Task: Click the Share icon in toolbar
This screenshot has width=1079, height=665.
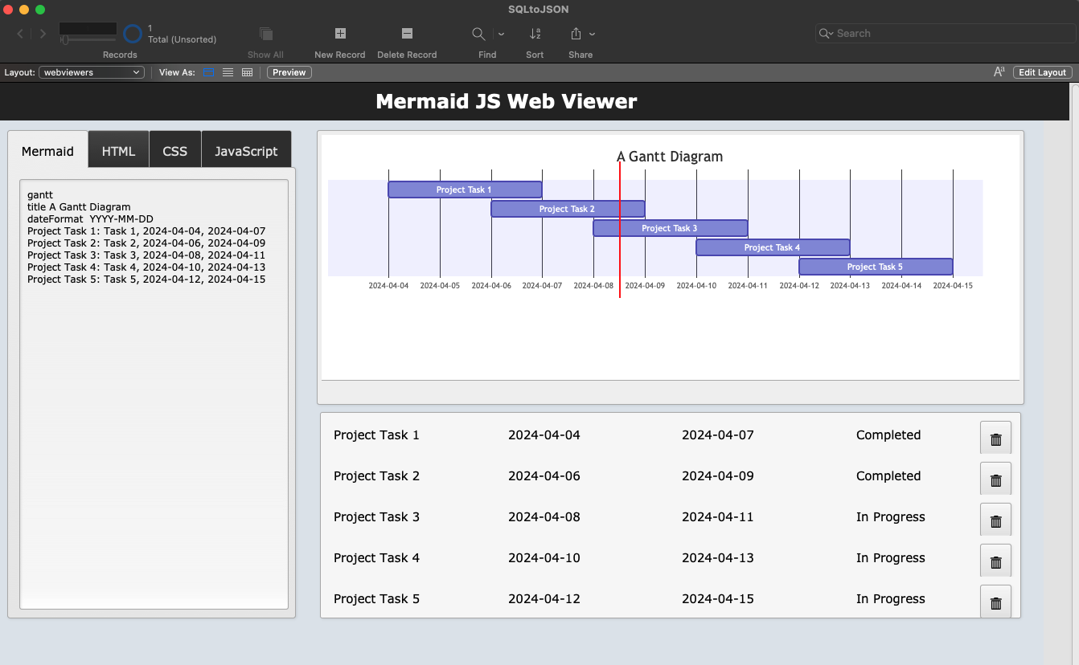Action: point(576,34)
